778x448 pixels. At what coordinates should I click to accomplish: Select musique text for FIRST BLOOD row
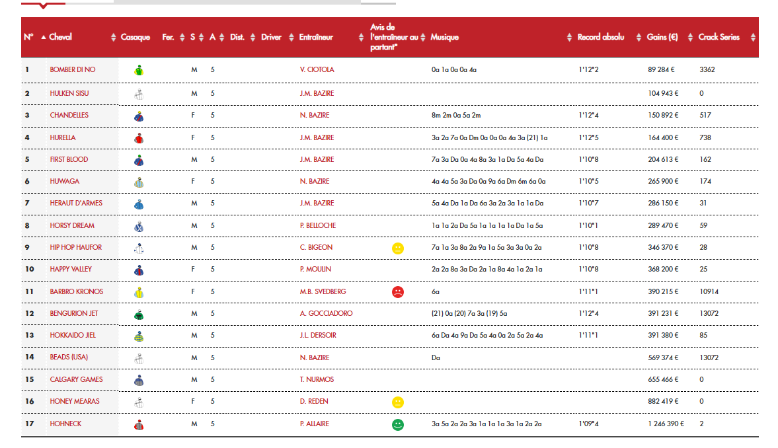tap(487, 159)
